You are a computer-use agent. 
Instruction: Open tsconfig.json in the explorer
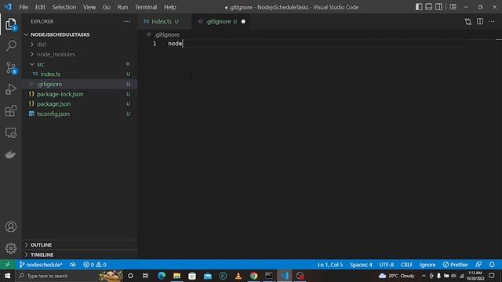[x=53, y=114]
